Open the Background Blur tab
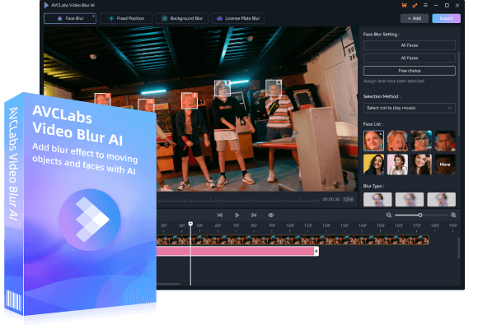This screenshot has height=329, width=478. coord(182,18)
